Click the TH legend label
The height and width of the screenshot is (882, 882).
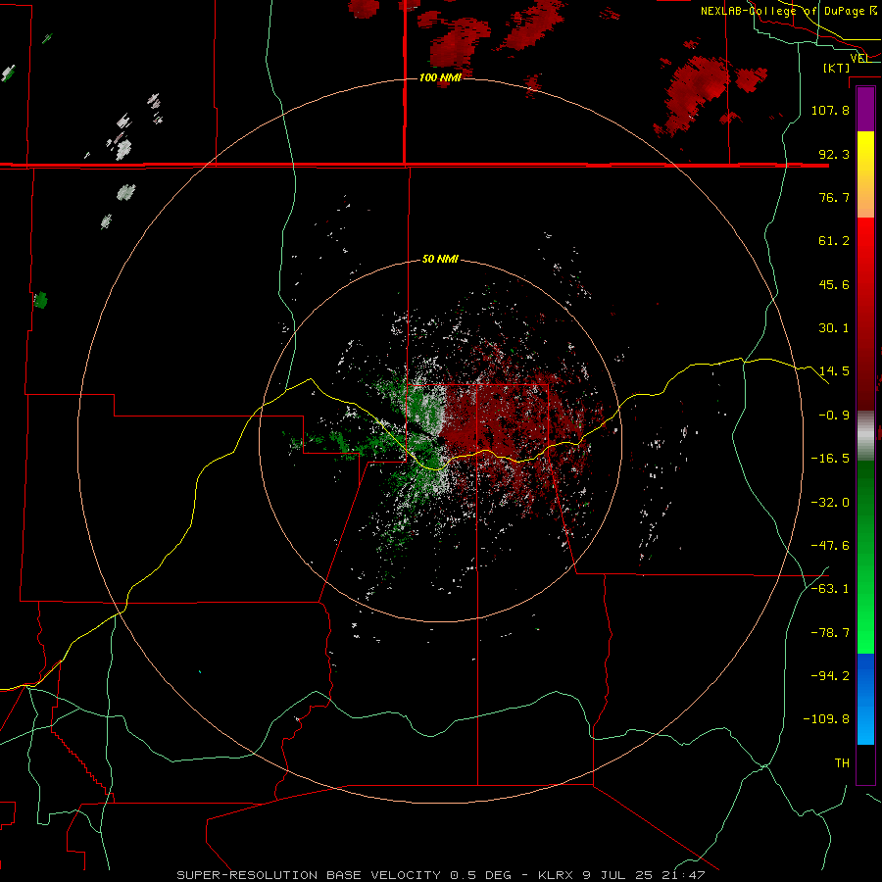tap(842, 763)
